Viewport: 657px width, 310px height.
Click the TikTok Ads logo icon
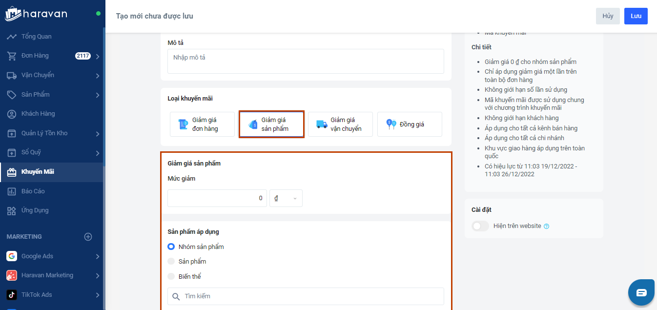12,295
